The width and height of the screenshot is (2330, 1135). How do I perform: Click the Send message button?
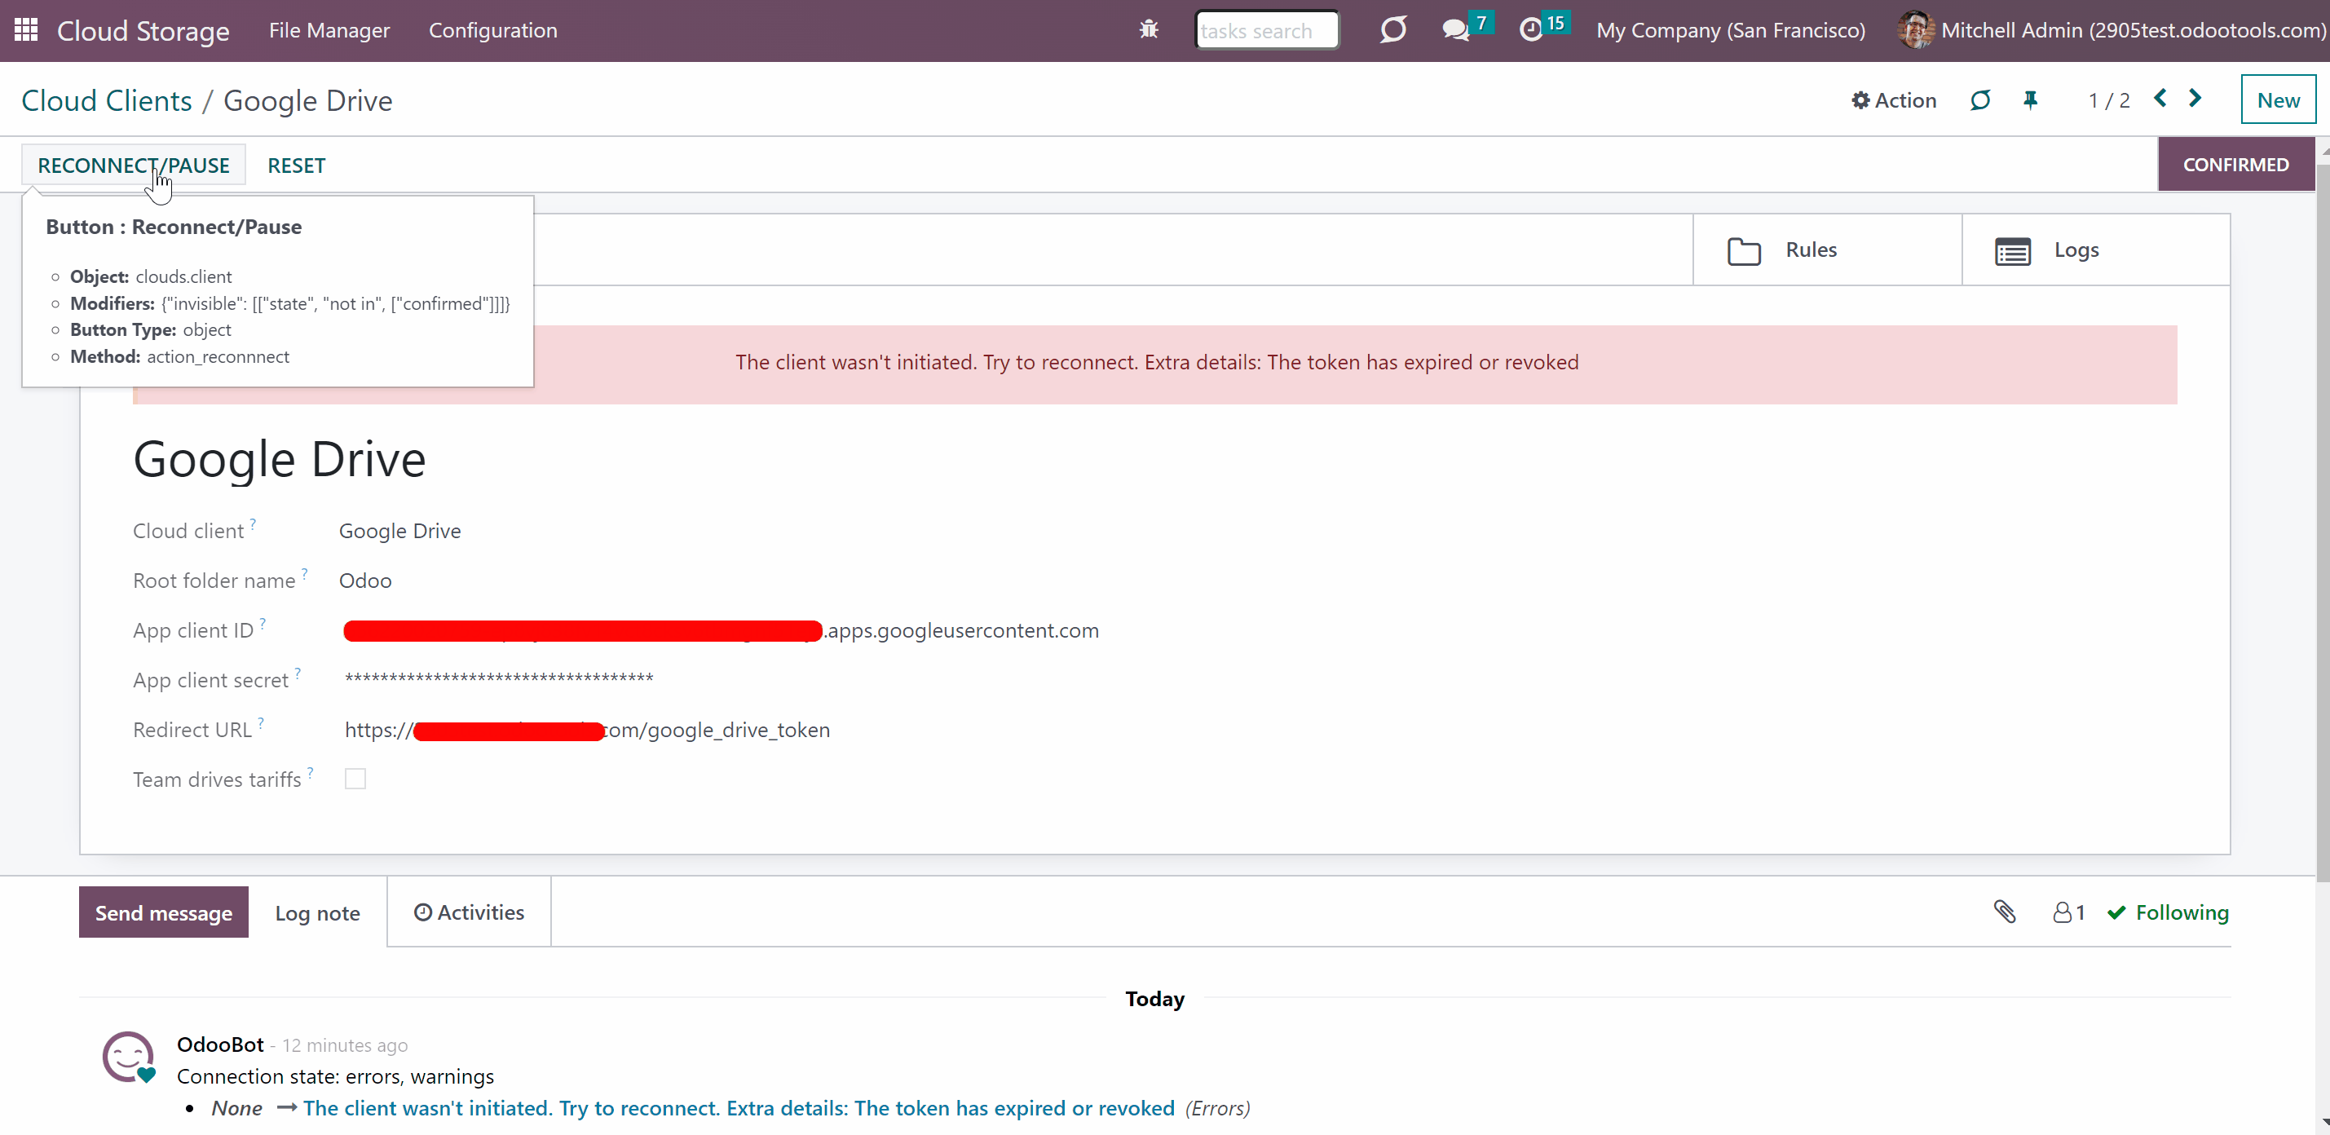click(164, 912)
